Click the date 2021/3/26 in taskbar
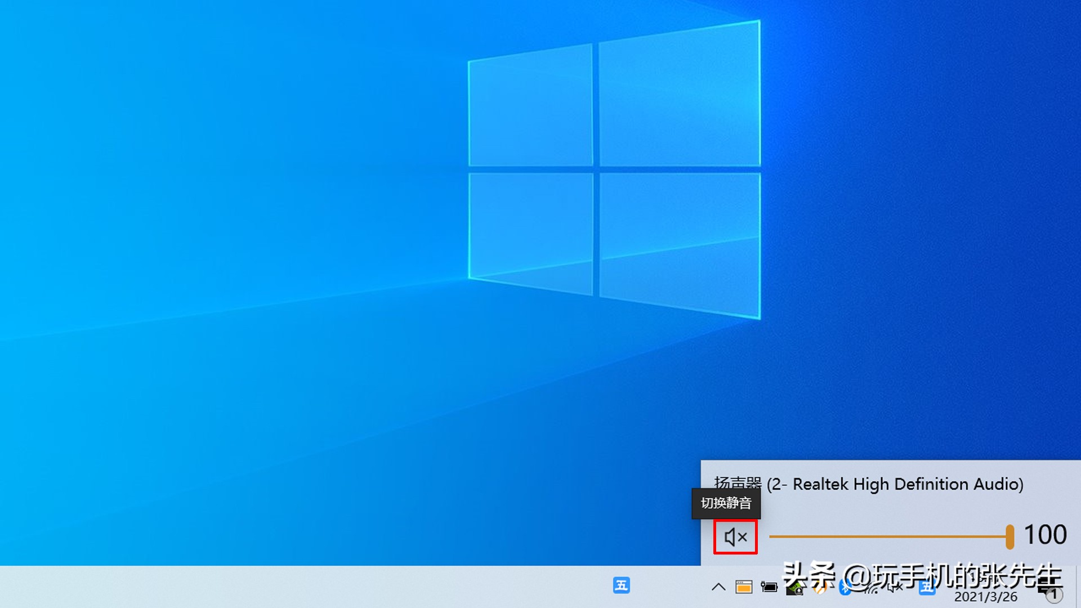The width and height of the screenshot is (1081, 608). coord(985,597)
